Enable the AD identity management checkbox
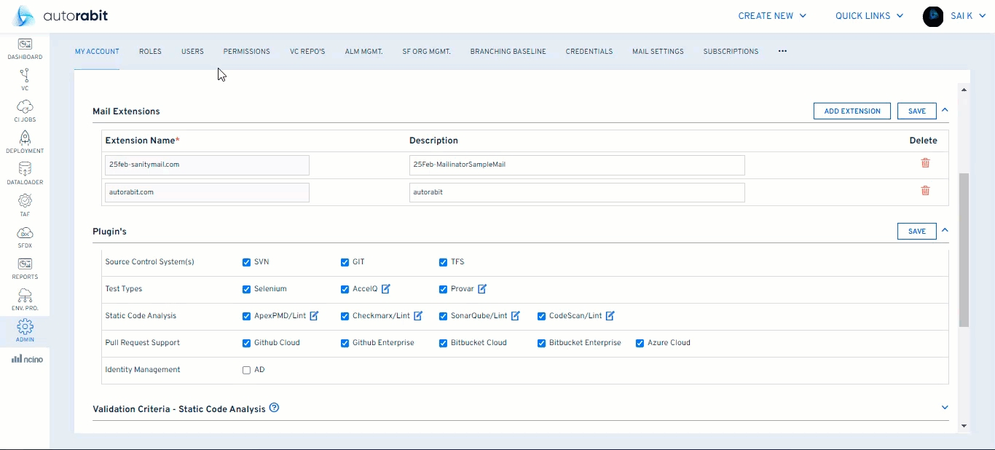The height and width of the screenshot is (450, 995). (x=246, y=370)
